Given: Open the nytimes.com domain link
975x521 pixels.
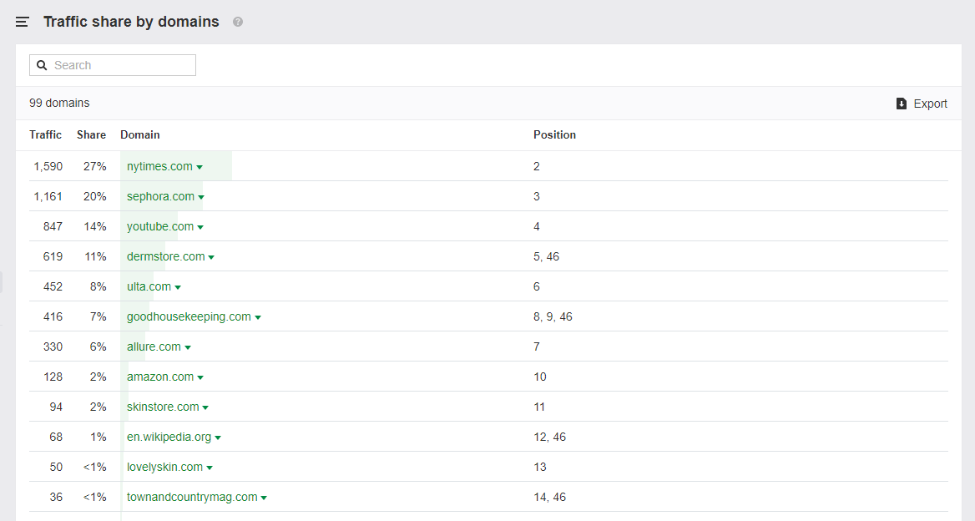Looking at the screenshot, I should coord(159,166).
